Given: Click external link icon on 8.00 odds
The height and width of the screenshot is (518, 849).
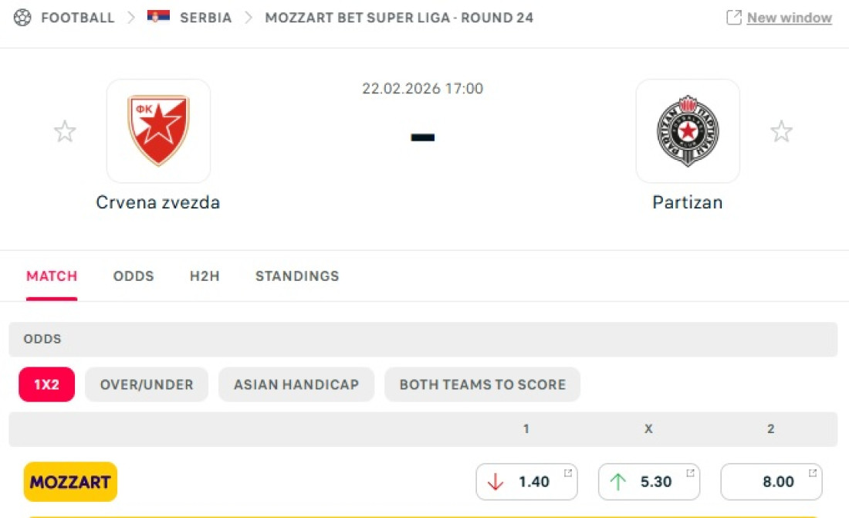Looking at the screenshot, I should 813,473.
